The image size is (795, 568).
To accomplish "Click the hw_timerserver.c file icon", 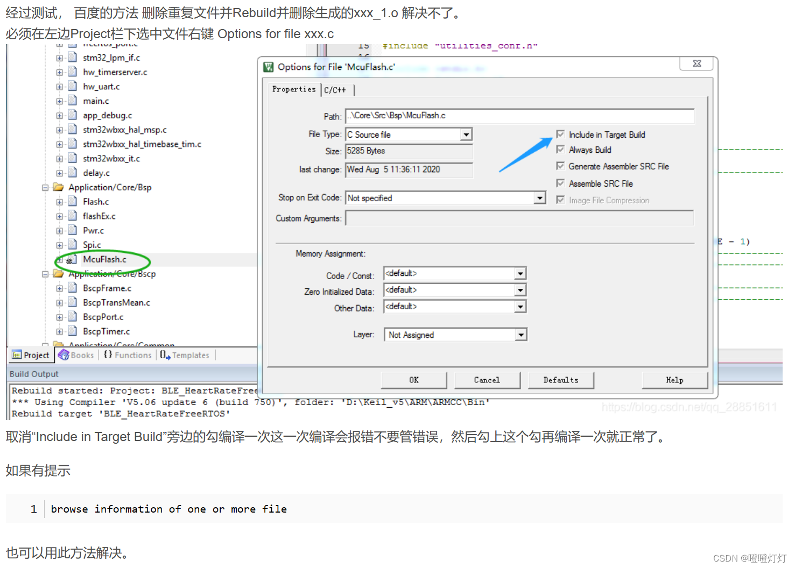I will point(73,72).
